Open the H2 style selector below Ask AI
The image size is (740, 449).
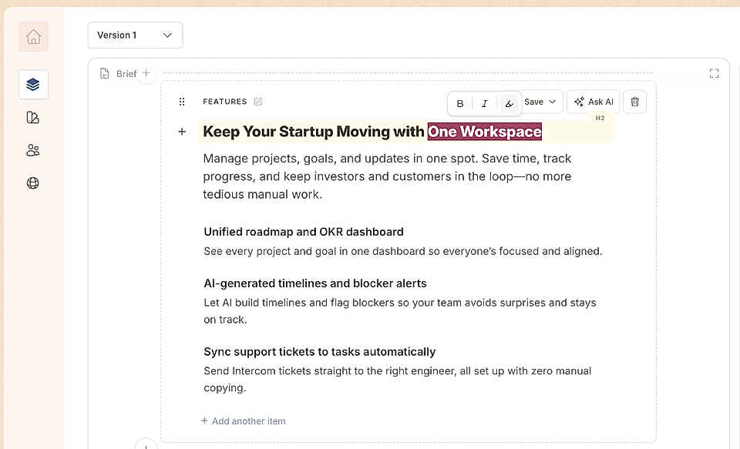point(600,118)
